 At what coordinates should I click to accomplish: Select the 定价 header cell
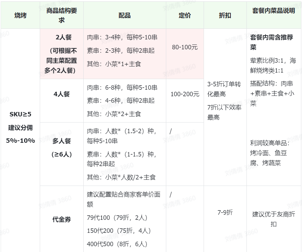click(x=185, y=16)
